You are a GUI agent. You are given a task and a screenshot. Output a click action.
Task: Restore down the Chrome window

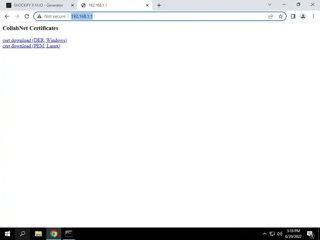tap(298, 4)
